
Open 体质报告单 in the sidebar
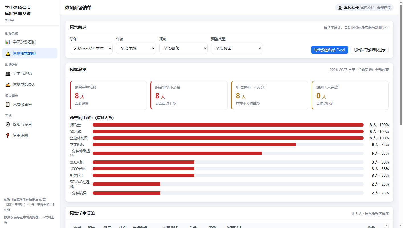[x=30, y=104]
